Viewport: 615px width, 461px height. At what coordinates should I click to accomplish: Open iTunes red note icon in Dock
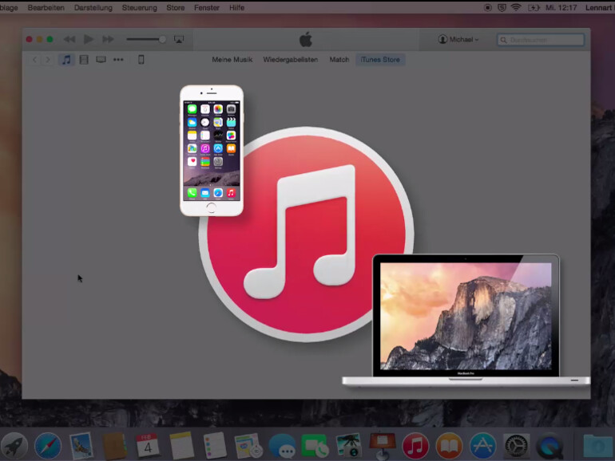[415, 446]
